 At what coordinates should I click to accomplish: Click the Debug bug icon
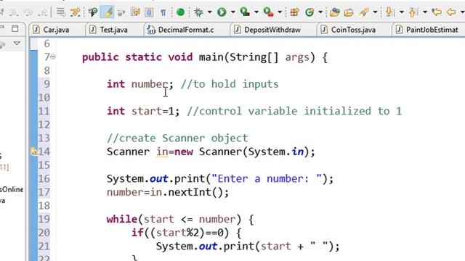[198, 12]
